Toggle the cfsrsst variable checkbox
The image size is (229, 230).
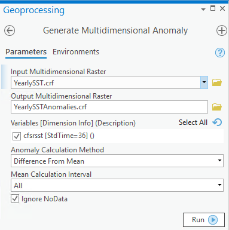tap(17, 136)
